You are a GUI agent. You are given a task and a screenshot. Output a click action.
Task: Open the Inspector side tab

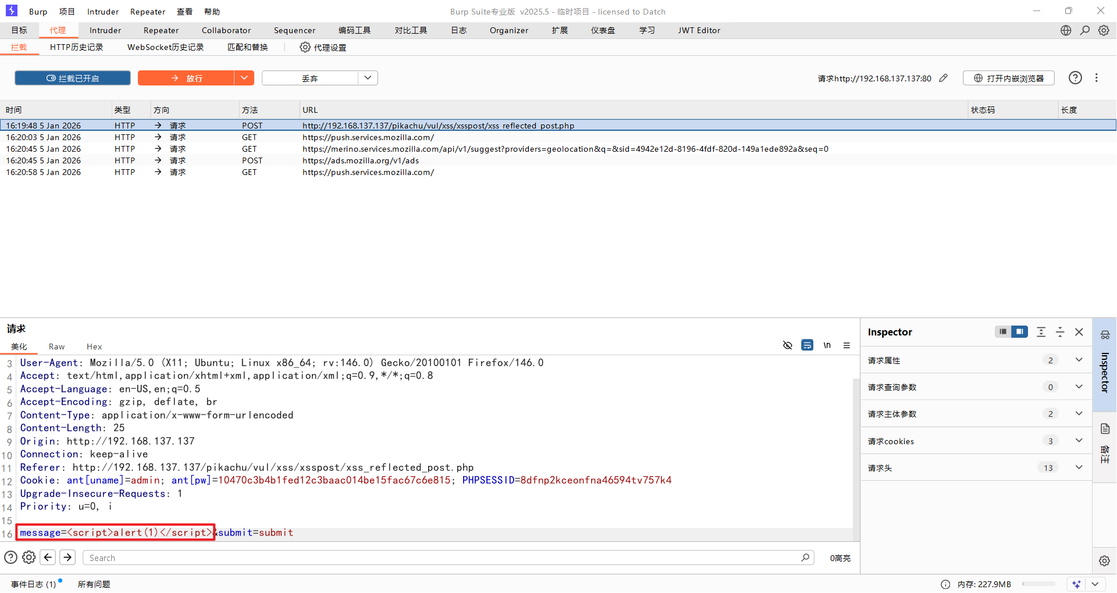coord(1105,364)
